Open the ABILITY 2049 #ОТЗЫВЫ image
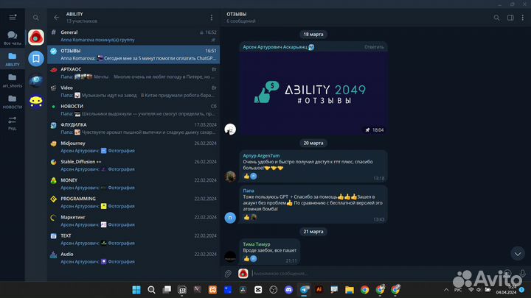Image resolution: width=531 pixels, height=298 pixels. 313,93
